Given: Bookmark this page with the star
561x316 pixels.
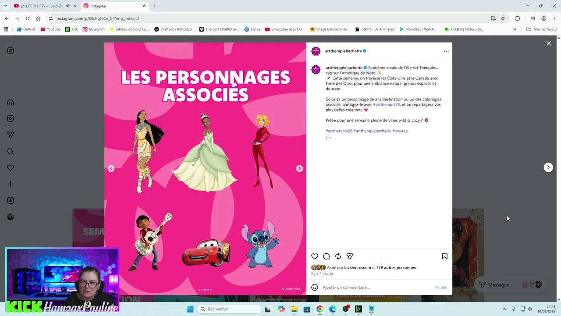Looking at the screenshot, I should pos(503,18).
